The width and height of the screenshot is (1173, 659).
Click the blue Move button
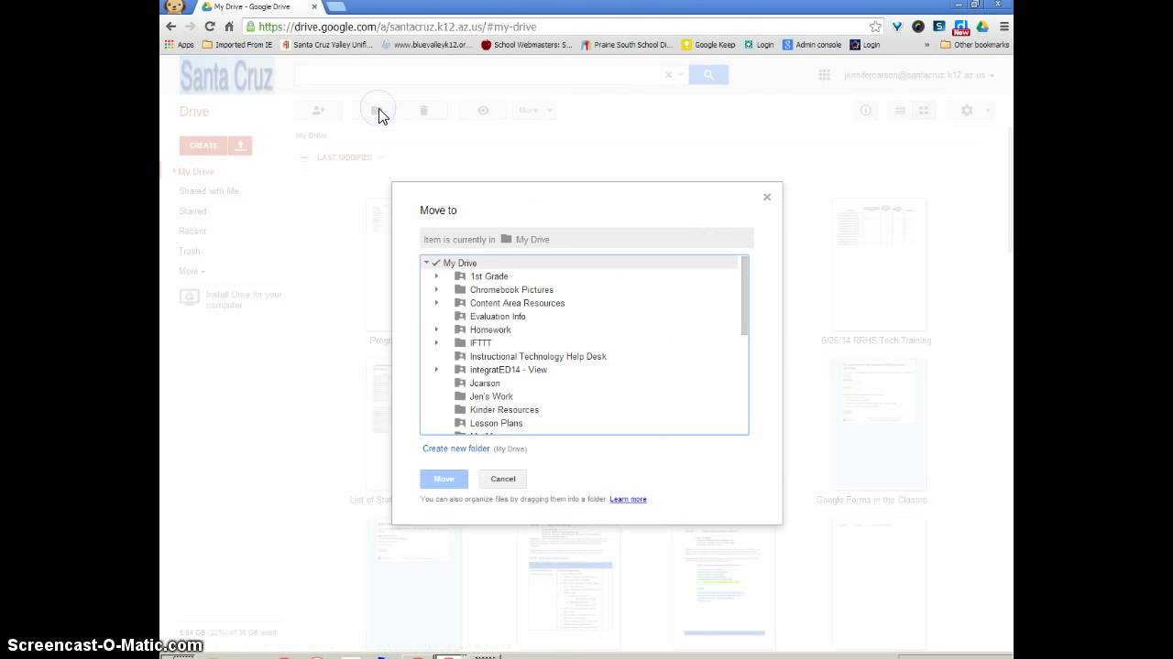(444, 479)
